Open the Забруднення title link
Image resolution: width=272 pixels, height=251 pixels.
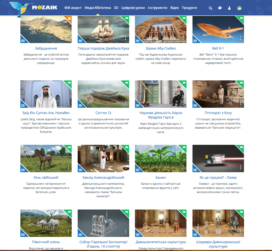click(46, 48)
